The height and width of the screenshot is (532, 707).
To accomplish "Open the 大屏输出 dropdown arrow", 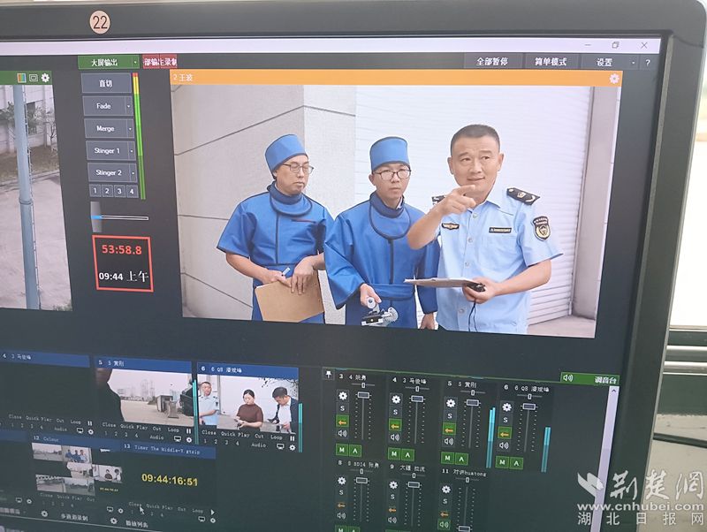I will [135, 62].
